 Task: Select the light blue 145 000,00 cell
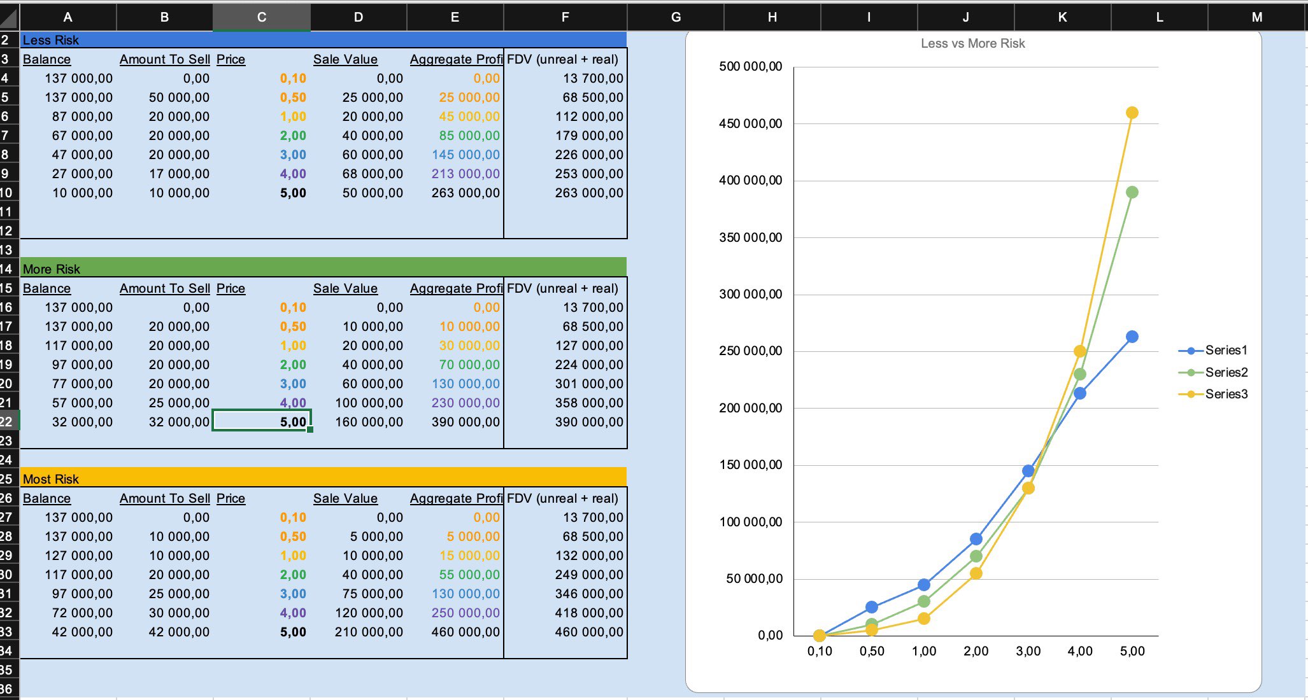coord(466,155)
